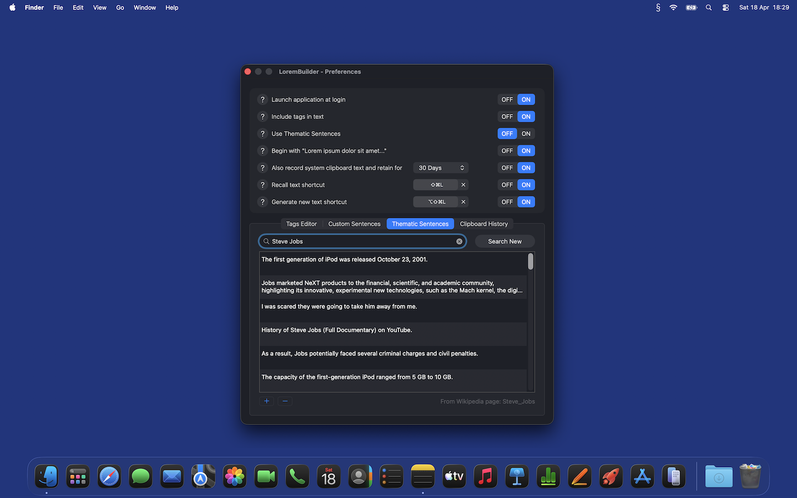The image size is (797, 498).
Task: Click the help icon next to "Use Thematic Sentences"
Action: (262, 133)
